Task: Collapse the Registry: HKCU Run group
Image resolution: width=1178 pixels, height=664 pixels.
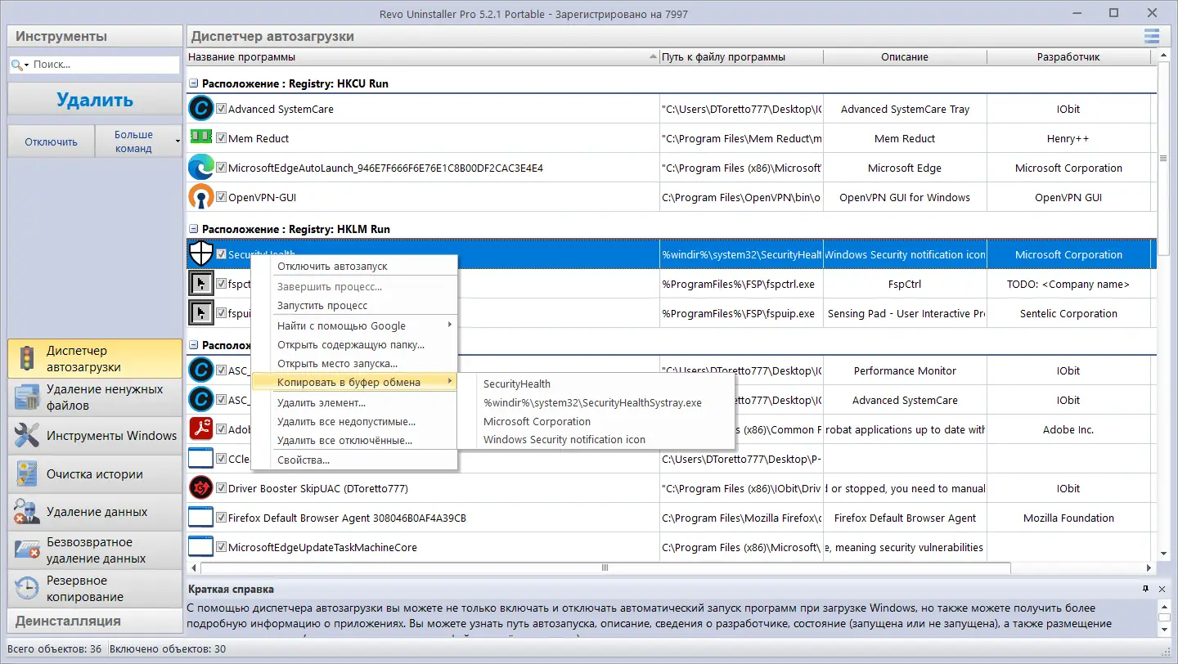Action: (x=194, y=83)
